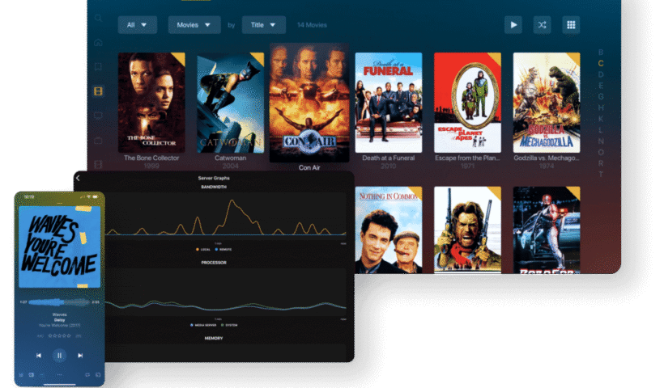Tap the bottom-right cast icon on the phone
This screenshot has height=388, width=664.
pyautogui.click(x=98, y=375)
